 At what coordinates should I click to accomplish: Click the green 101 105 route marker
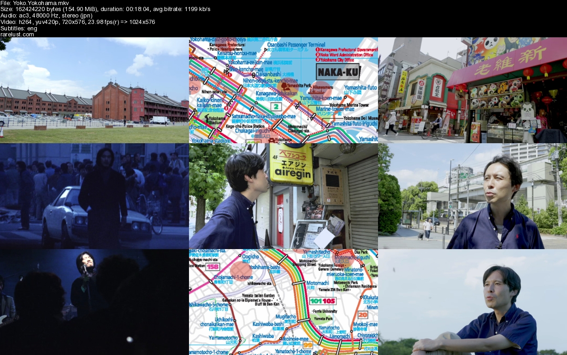[323, 301]
